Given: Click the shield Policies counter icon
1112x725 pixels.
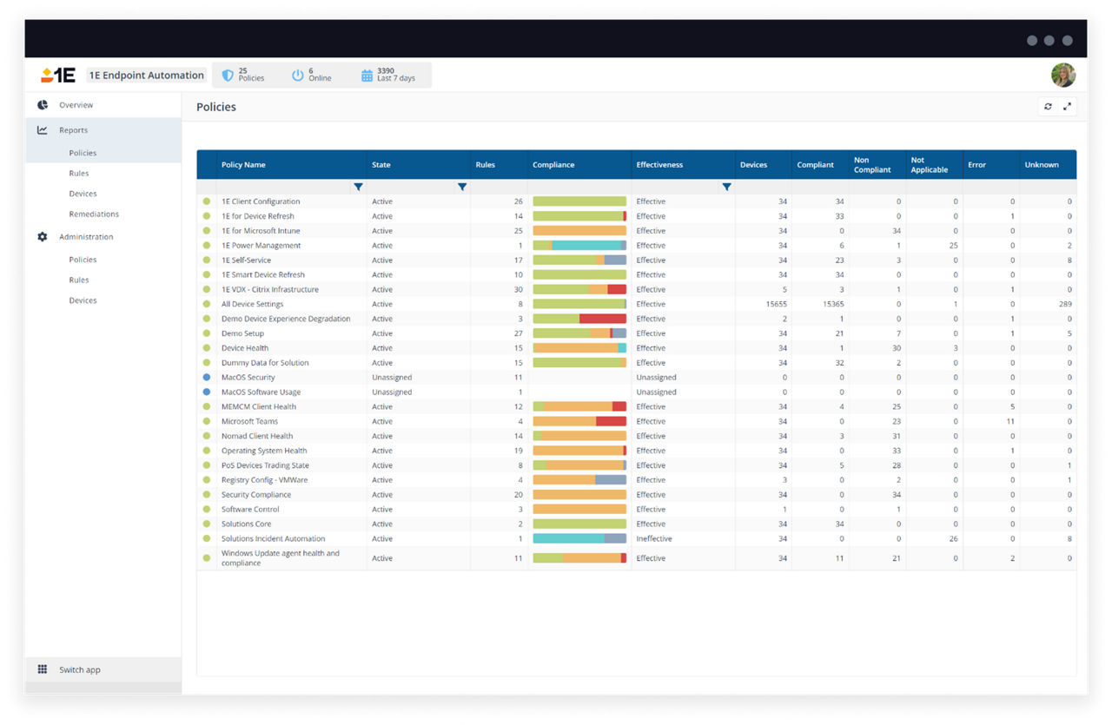Looking at the screenshot, I should coord(228,76).
